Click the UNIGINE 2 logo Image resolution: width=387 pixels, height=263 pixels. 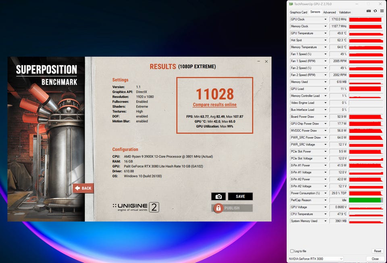[x=136, y=207]
